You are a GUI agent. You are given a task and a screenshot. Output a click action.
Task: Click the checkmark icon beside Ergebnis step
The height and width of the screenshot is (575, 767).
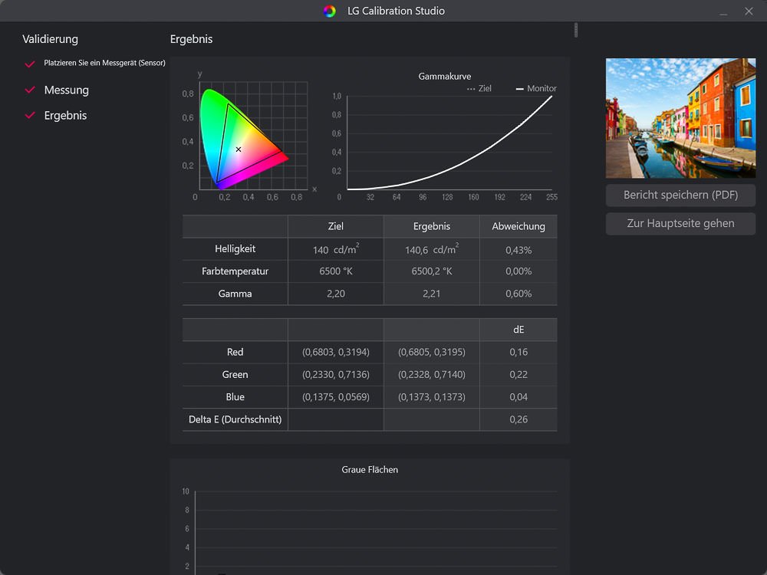[x=30, y=116]
